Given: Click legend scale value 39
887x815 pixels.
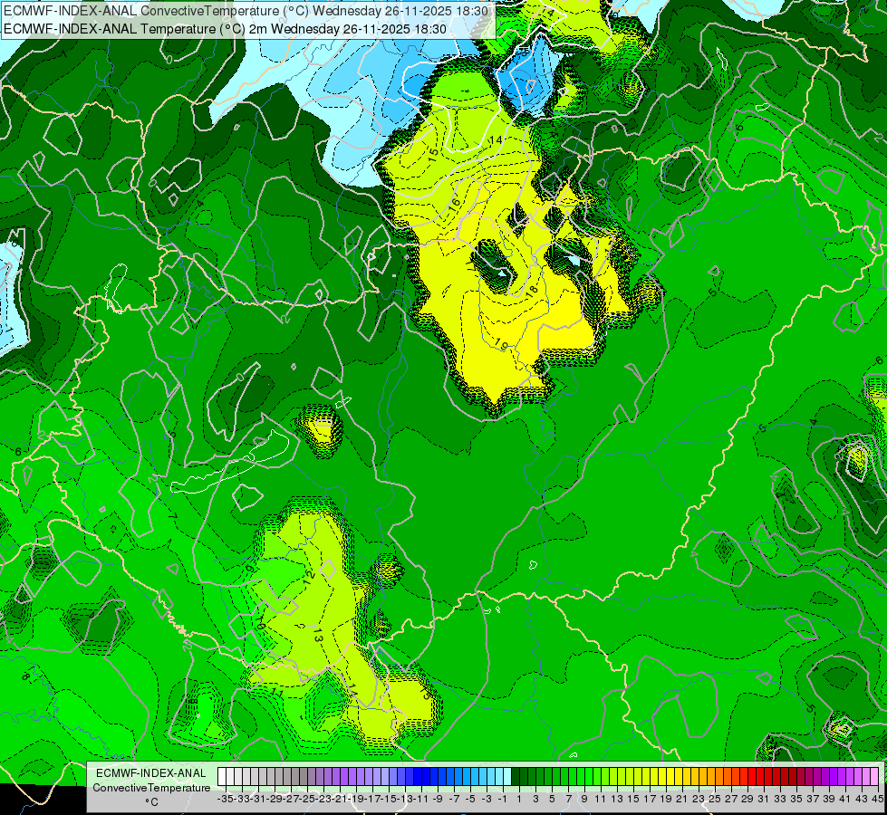Looking at the screenshot, I should (x=829, y=799).
